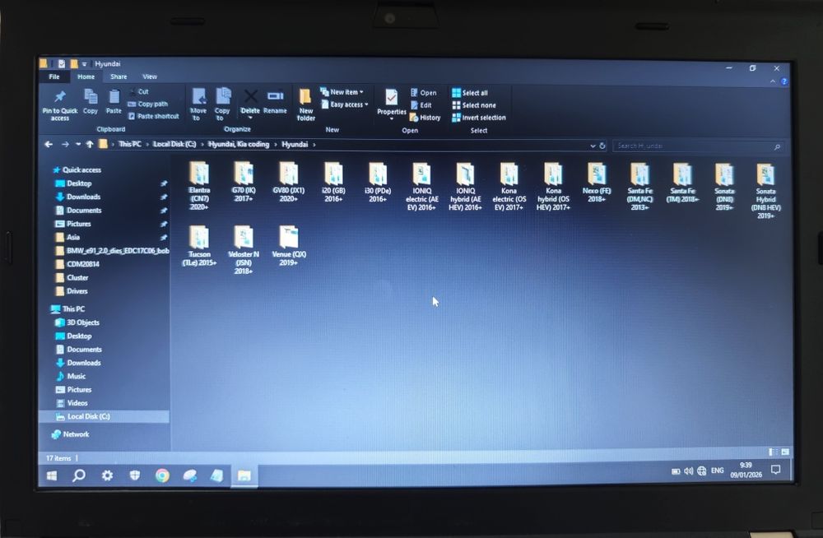
Task: Click the blue Help question-mark icon
Action: point(783,81)
